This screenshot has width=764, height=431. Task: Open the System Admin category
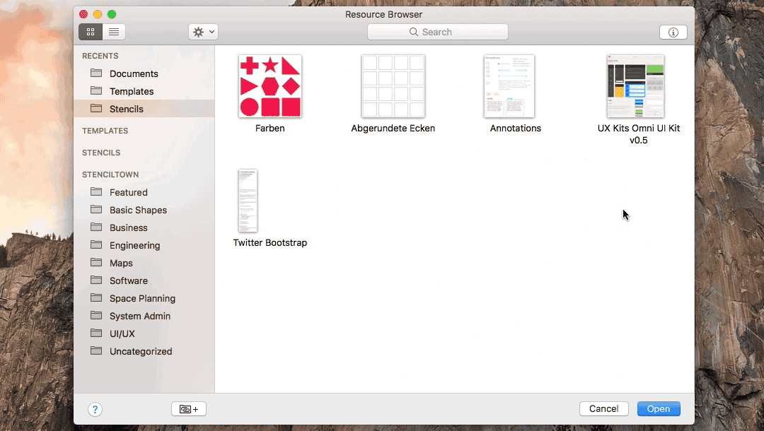[x=144, y=316]
